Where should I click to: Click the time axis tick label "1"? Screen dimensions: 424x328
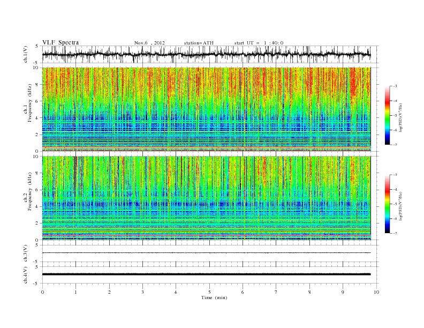point(75,292)
